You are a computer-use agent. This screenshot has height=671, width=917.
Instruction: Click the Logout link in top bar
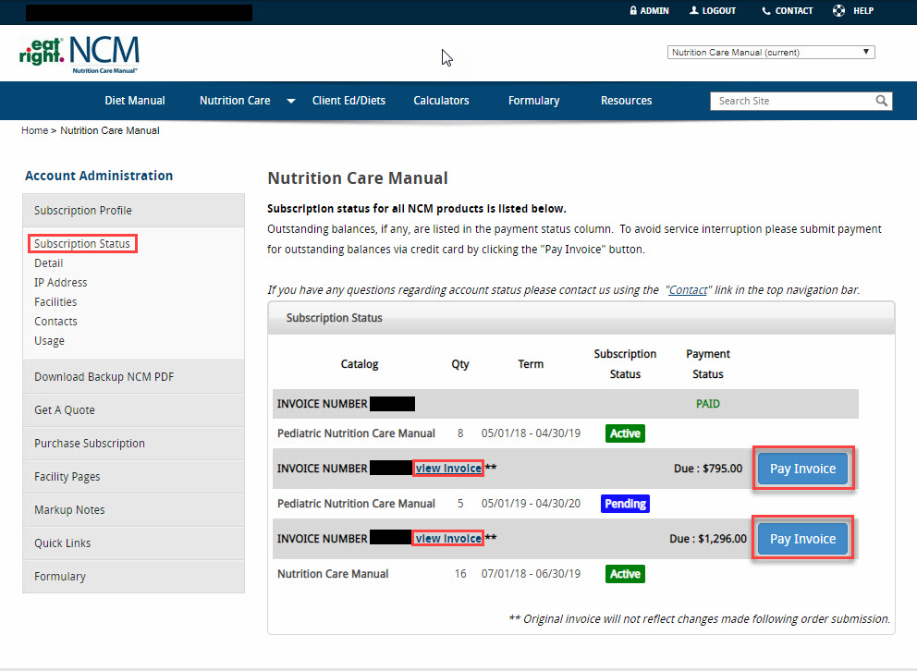[x=713, y=10]
